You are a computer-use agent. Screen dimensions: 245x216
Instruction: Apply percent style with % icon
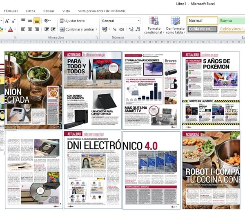pyautogui.click(x=114, y=29)
